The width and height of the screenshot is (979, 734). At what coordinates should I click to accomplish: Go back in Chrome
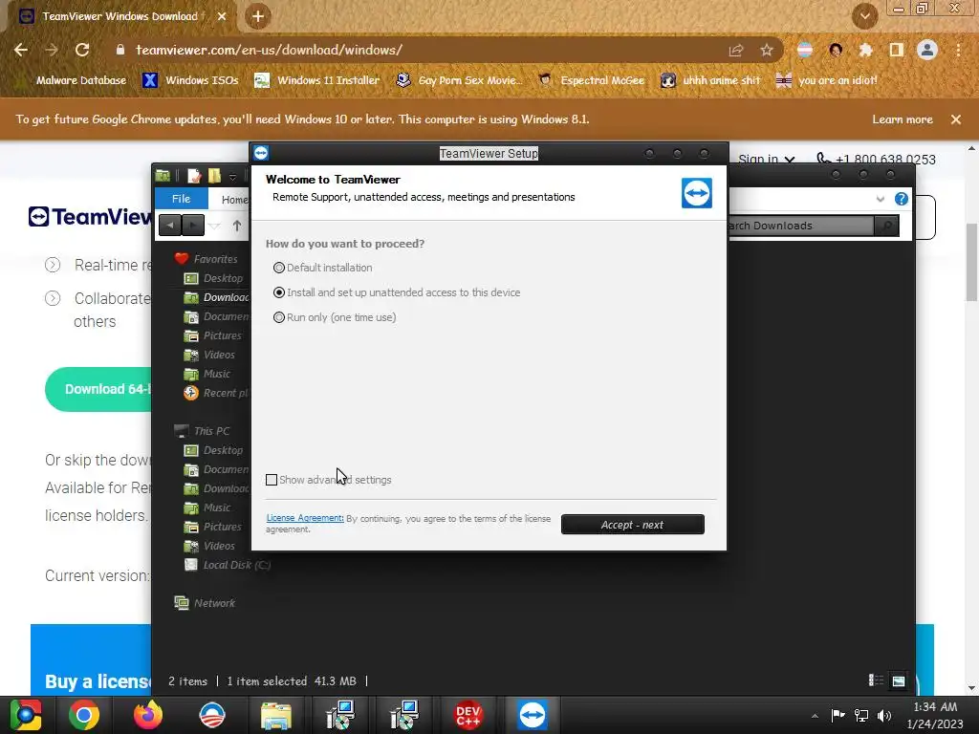[x=21, y=50]
